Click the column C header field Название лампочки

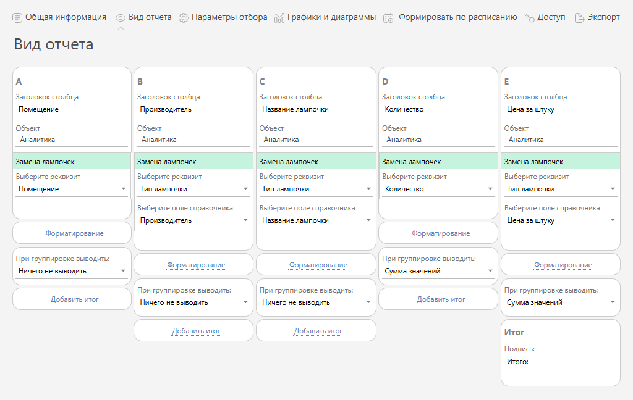coord(315,109)
